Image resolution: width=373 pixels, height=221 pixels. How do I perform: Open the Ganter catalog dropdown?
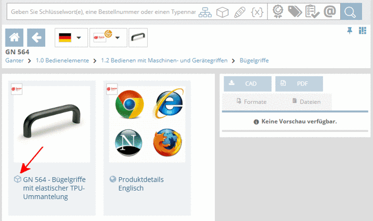pyautogui.click(x=108, y=38)
